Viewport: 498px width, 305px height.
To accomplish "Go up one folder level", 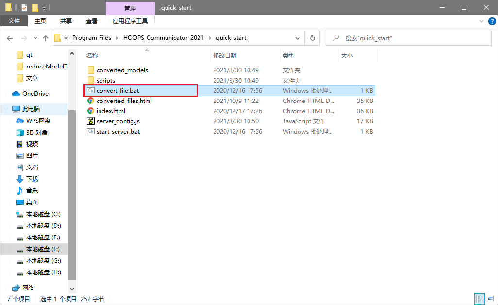I will [46, 38].
